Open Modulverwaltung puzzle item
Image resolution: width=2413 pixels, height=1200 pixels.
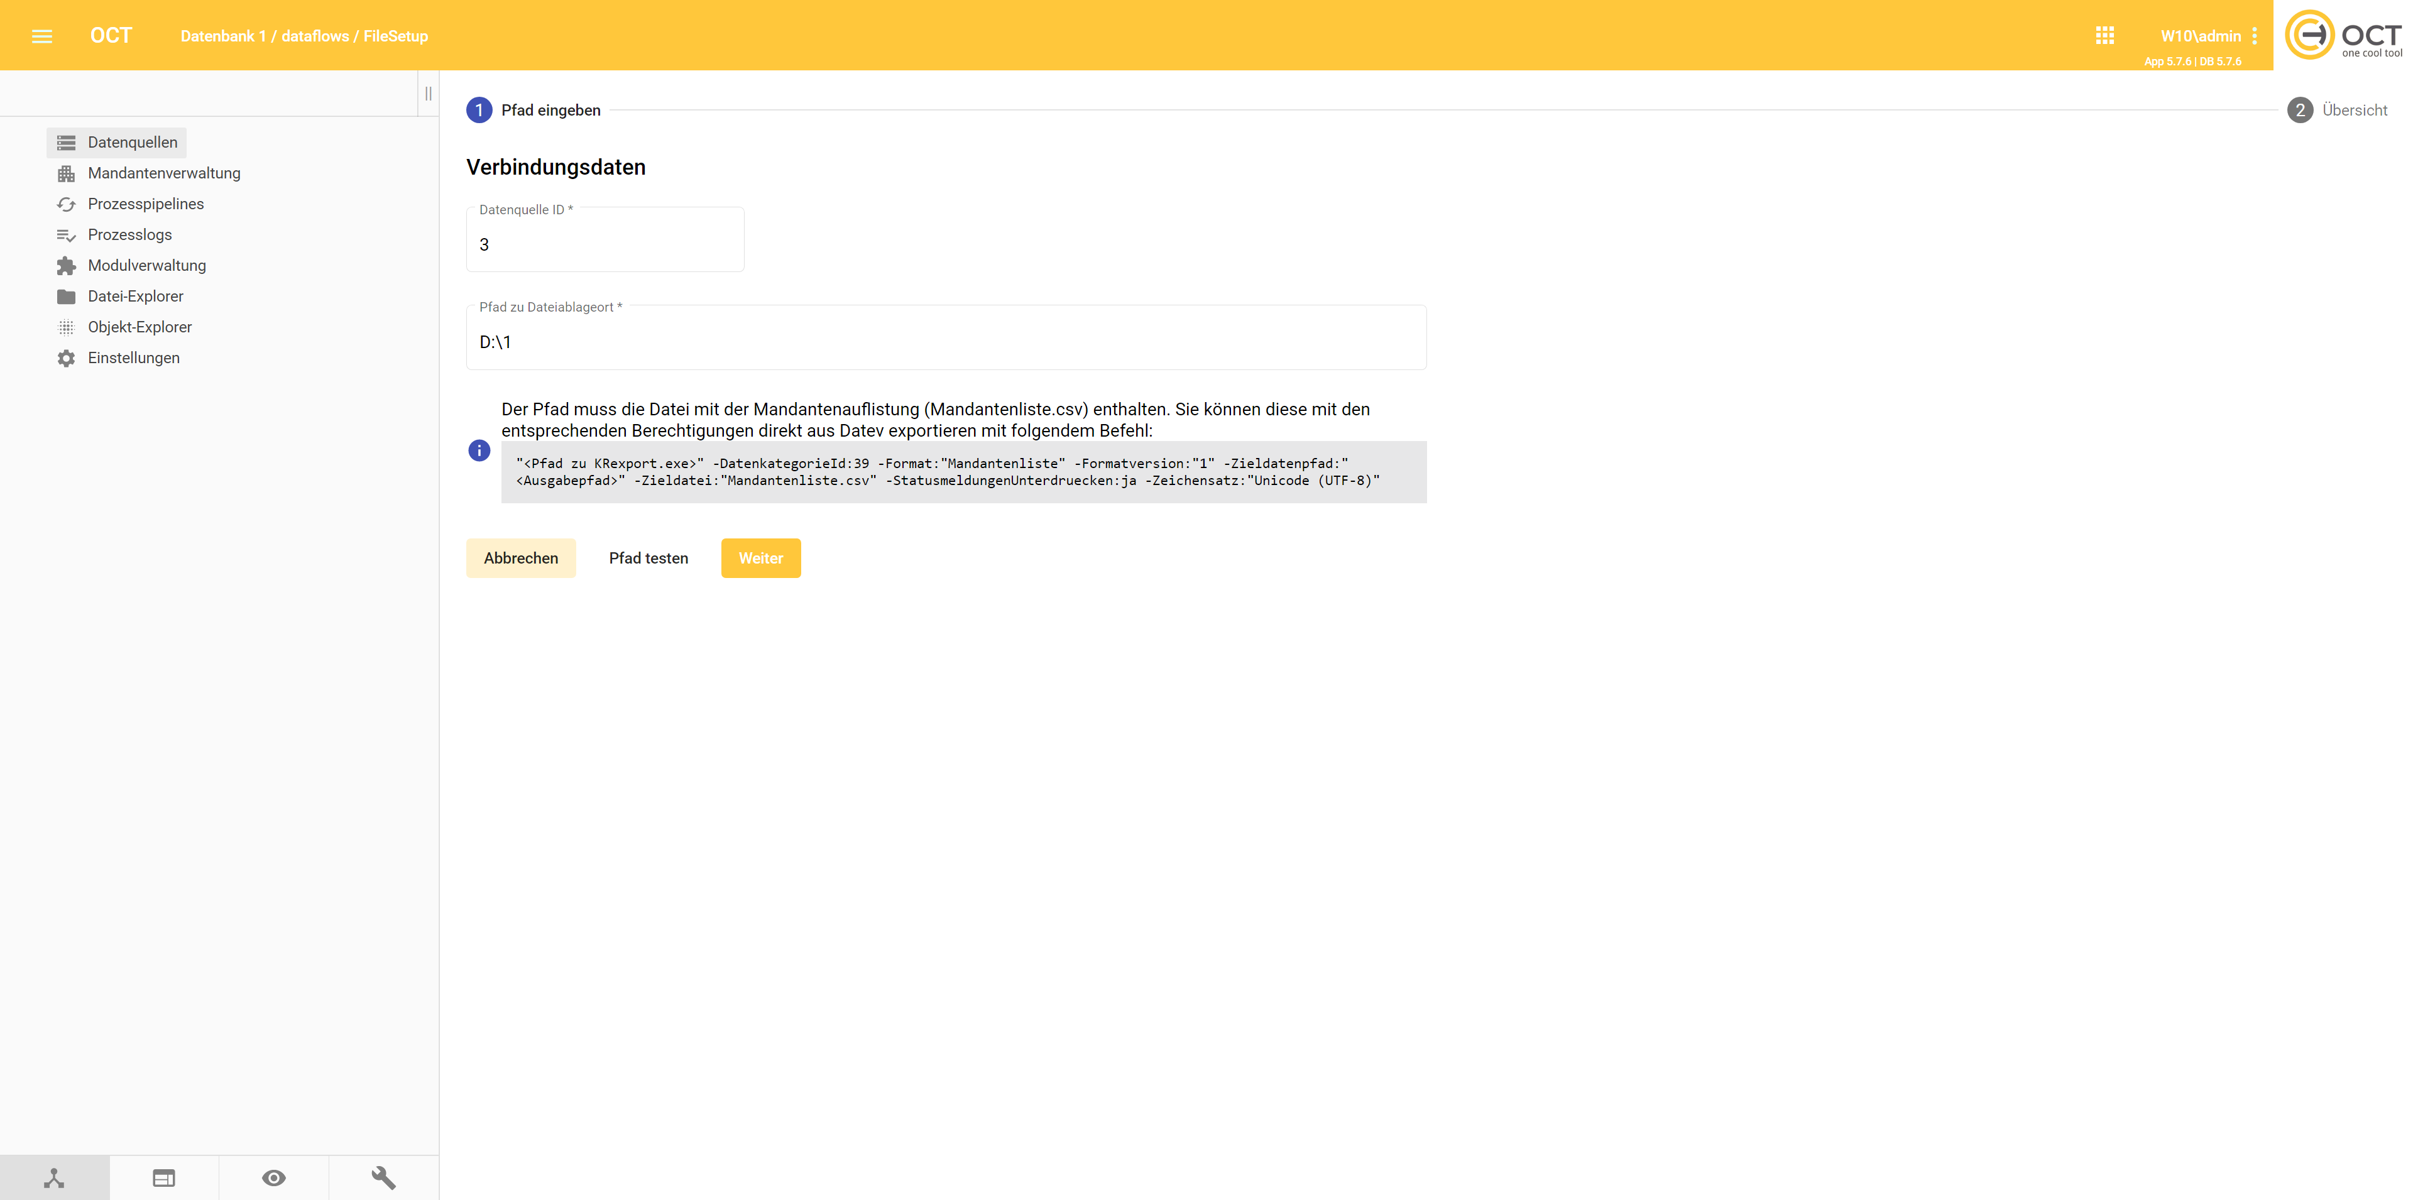click(x=146, y=265)
